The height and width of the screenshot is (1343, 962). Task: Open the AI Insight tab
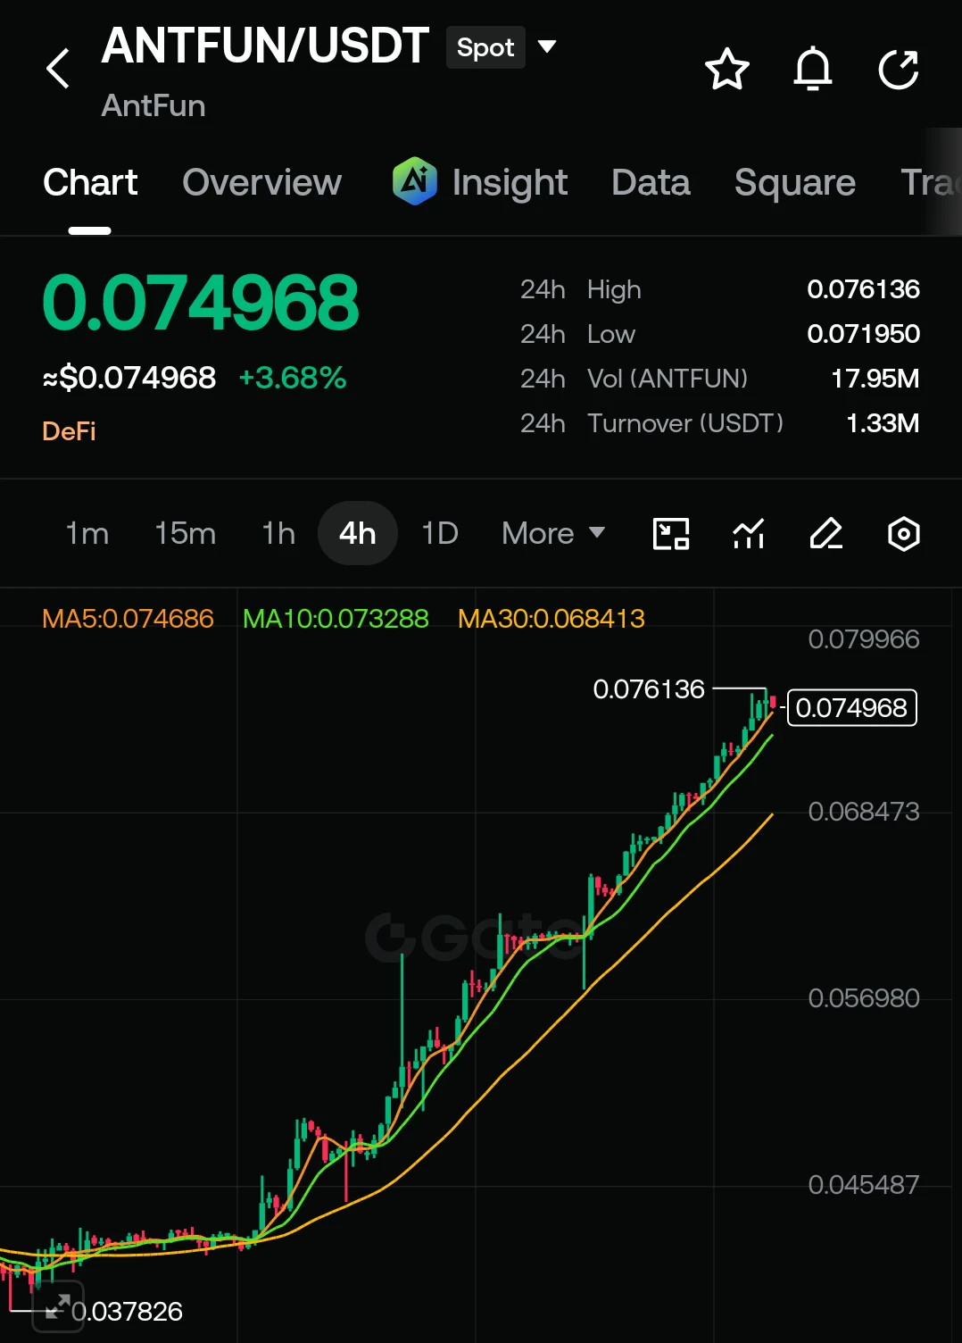tap(480, 182)
